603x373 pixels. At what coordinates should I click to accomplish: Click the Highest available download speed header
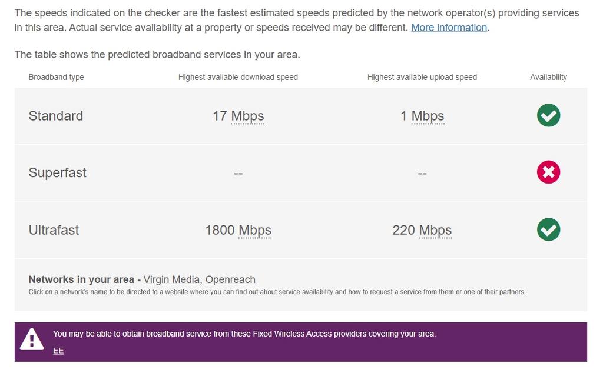click(238, 76)
